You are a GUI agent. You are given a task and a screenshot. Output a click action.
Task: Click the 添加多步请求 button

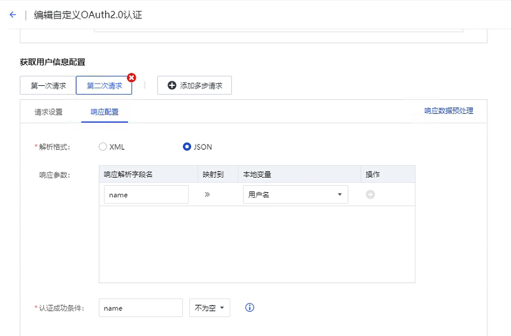[194, 85]
